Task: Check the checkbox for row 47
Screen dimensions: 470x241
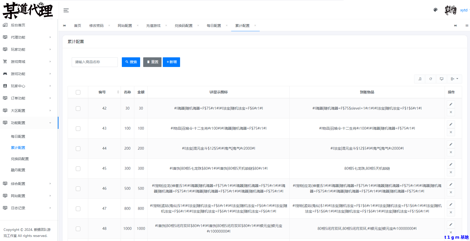Action: coord(78,209)
